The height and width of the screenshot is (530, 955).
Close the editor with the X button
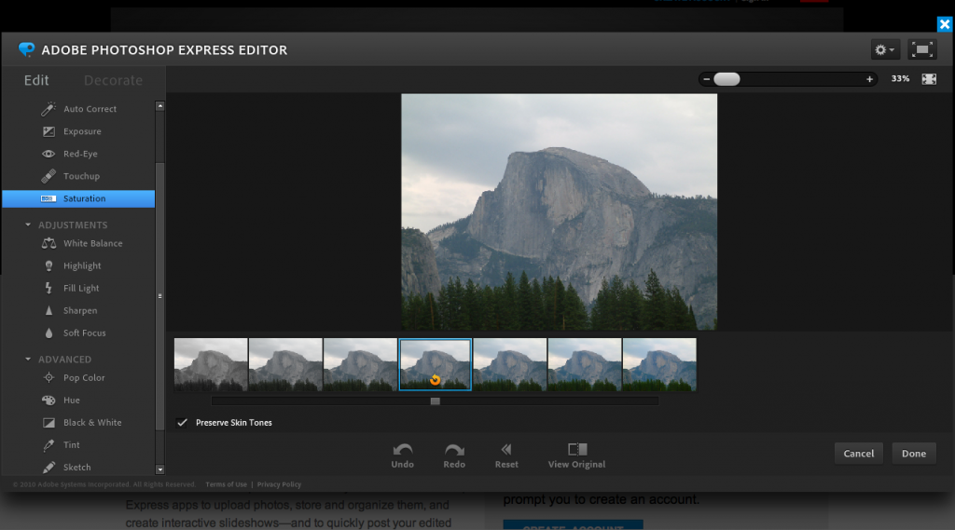pyautogui.click(x=944, y=24)
